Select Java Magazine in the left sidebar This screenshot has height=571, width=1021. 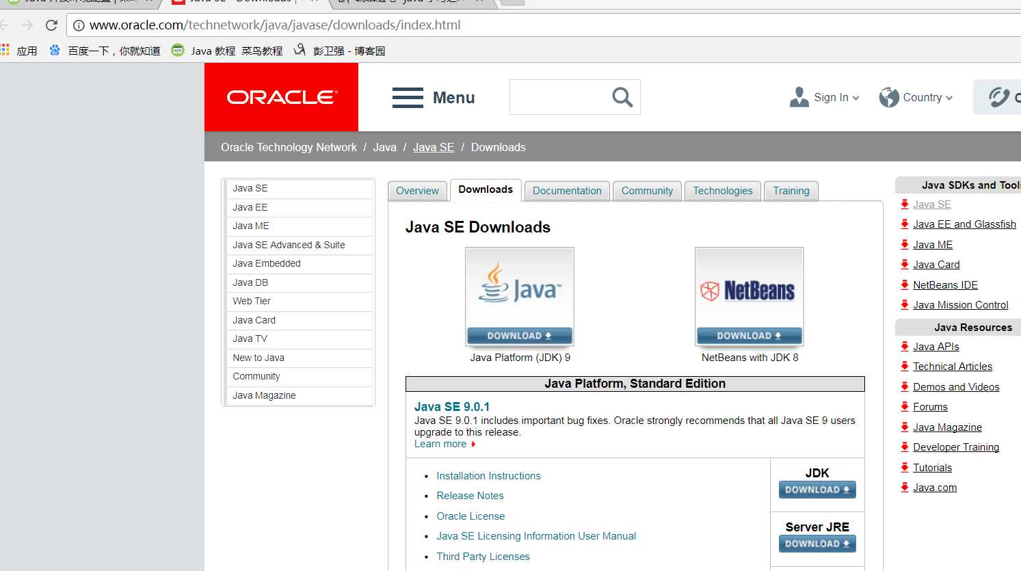[x=300, y=395]
